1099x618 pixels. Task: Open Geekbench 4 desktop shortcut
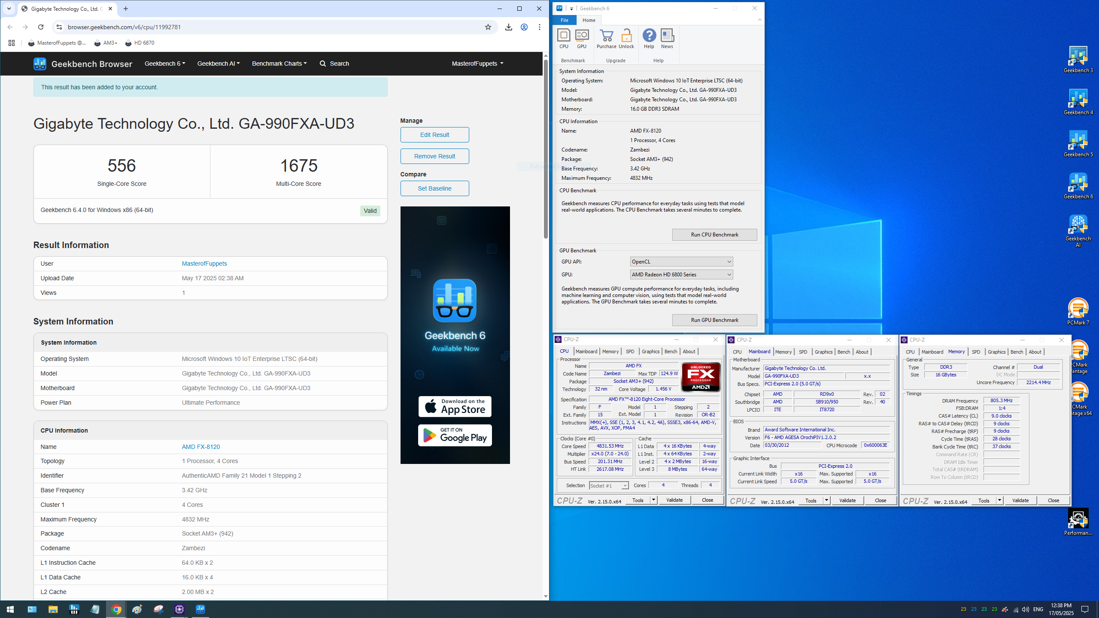[1078, 102]
